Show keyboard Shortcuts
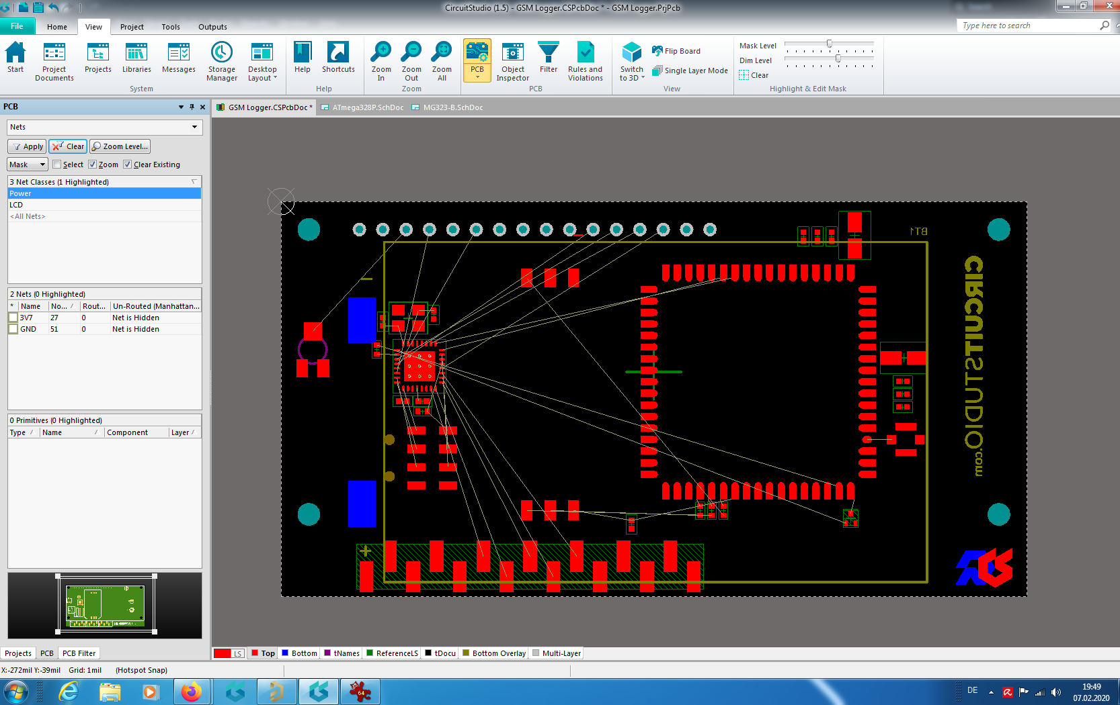Image resolution: width=1120 pixels, height=705 pixels. [338, 58]
